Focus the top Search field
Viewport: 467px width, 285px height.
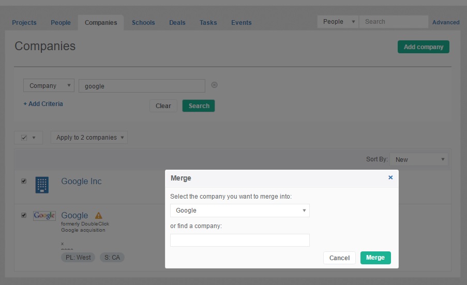coord(394,22)
